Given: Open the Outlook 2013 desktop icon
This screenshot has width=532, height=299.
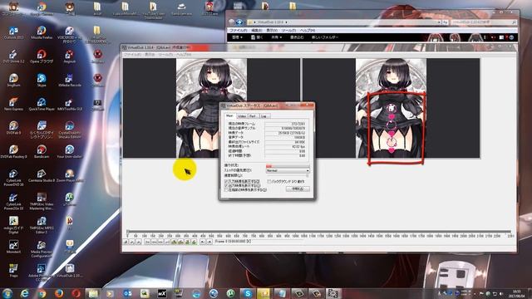Looking at the screenshot, I should (x=13, y=32).
